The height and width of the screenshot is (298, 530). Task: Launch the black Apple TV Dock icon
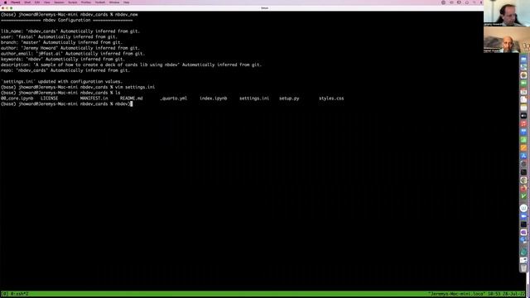point(523,116)
